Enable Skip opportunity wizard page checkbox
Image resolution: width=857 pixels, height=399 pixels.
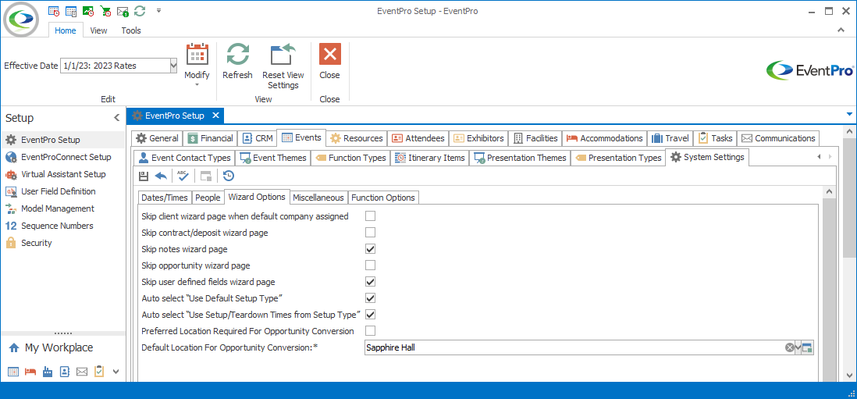(x=370, y=265)
